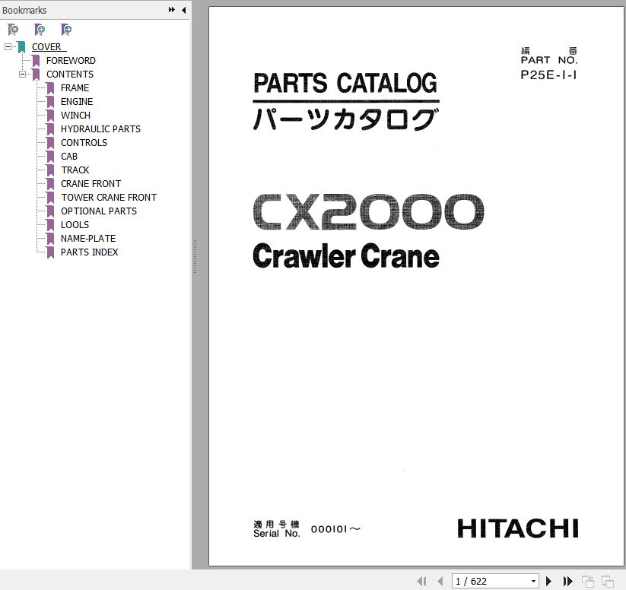Open the COVER bookmark
Screen dimensions: 626x590
46,46
